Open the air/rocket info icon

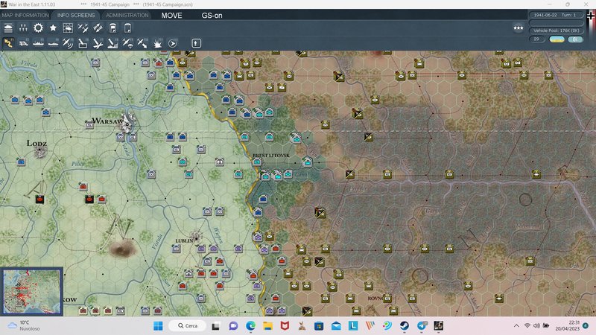[98, 28]
